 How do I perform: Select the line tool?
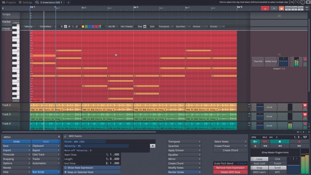point(73,26)
